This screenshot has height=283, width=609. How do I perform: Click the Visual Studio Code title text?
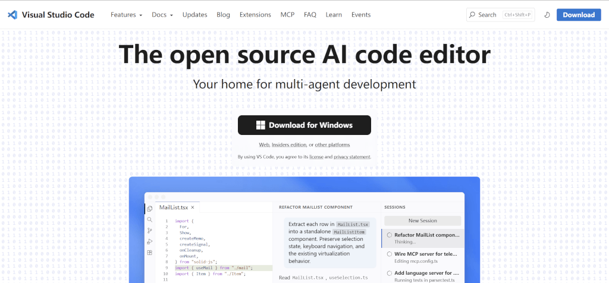pyautogui.click(x=58, y=15)
